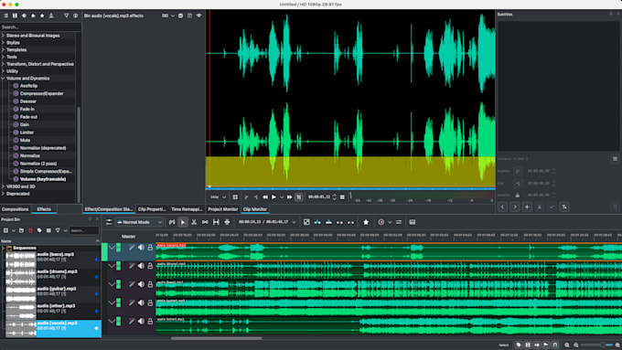The width and height of the screenshot is (622, 350).
Task: Open Time Remapping tab
Action: pos(187,209)
